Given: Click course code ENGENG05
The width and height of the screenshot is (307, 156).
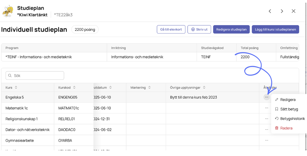Looking at the screenshot, I should (x=68, y=97).
